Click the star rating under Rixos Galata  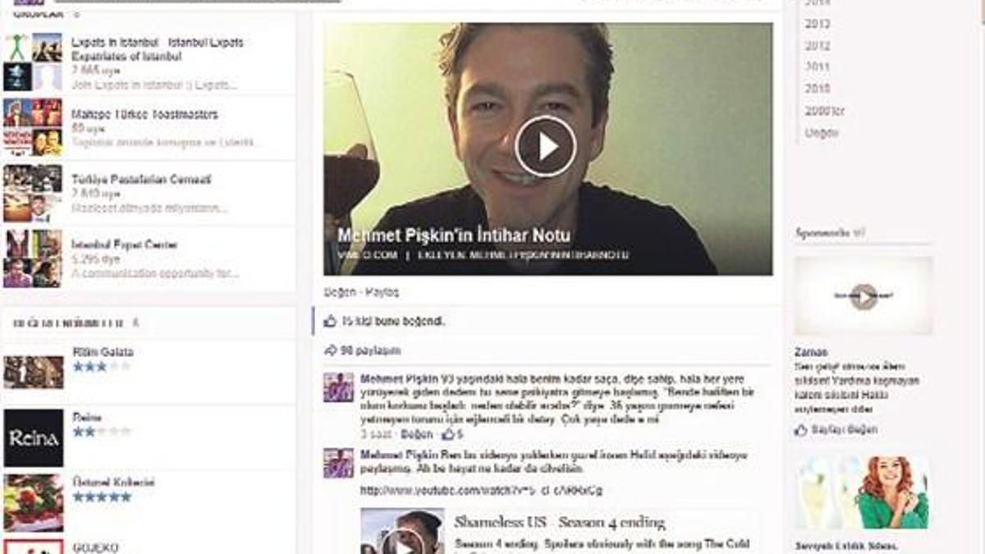[101, 367]
